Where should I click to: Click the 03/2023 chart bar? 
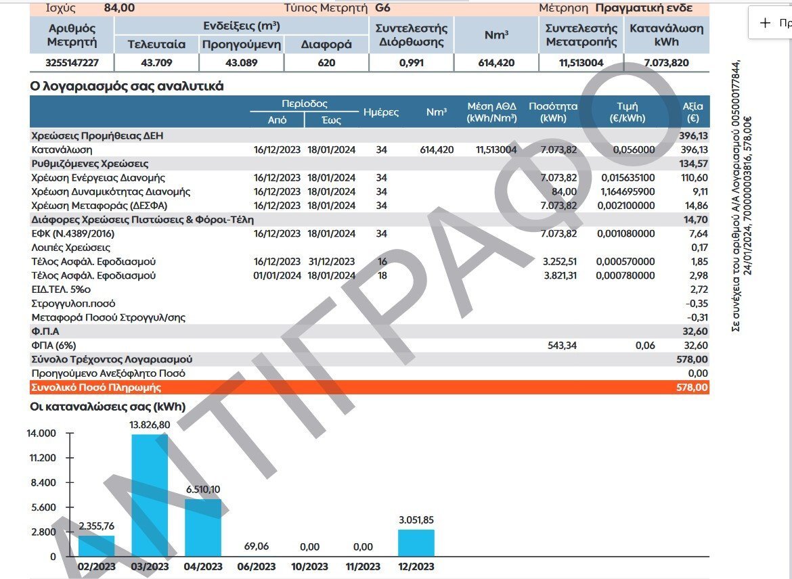(150, 495)
